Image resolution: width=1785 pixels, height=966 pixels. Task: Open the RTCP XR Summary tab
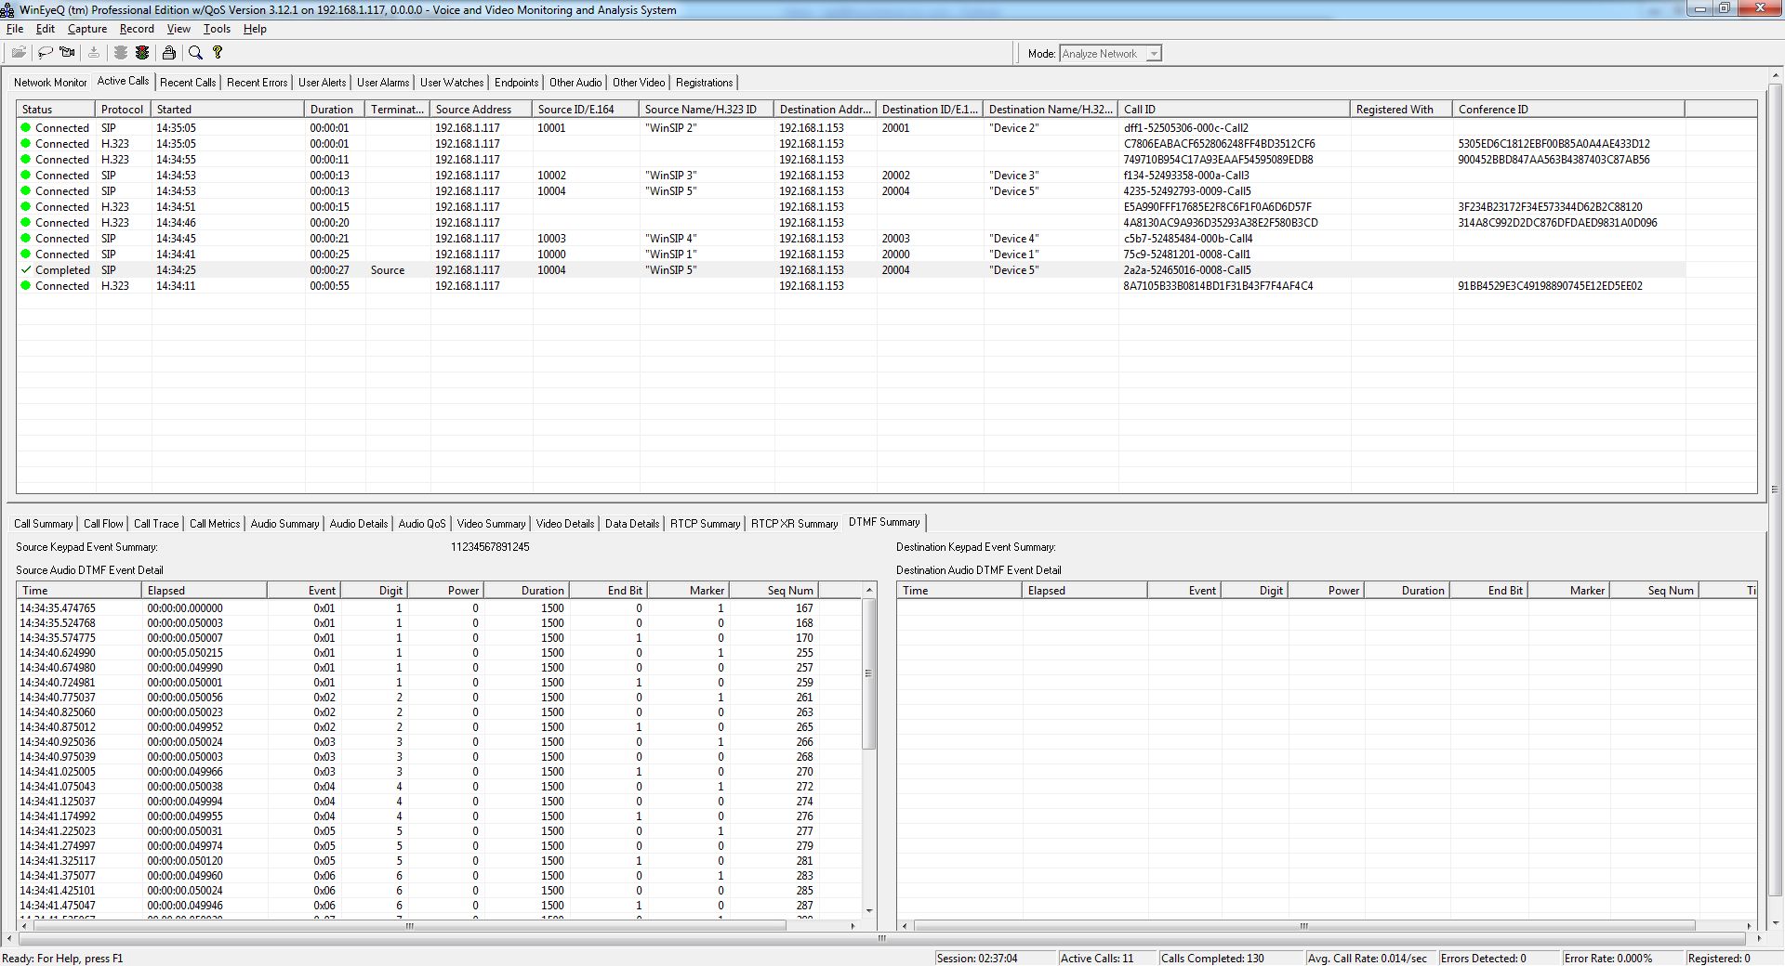794,524
